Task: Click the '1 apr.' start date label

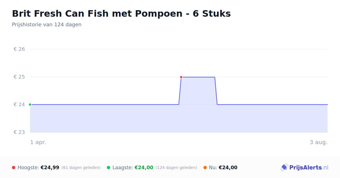Action: (x=38, y=142)
